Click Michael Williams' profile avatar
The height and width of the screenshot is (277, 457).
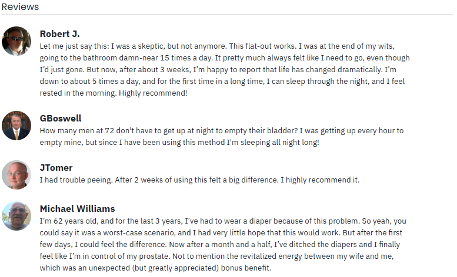click(x=16, y=216)
